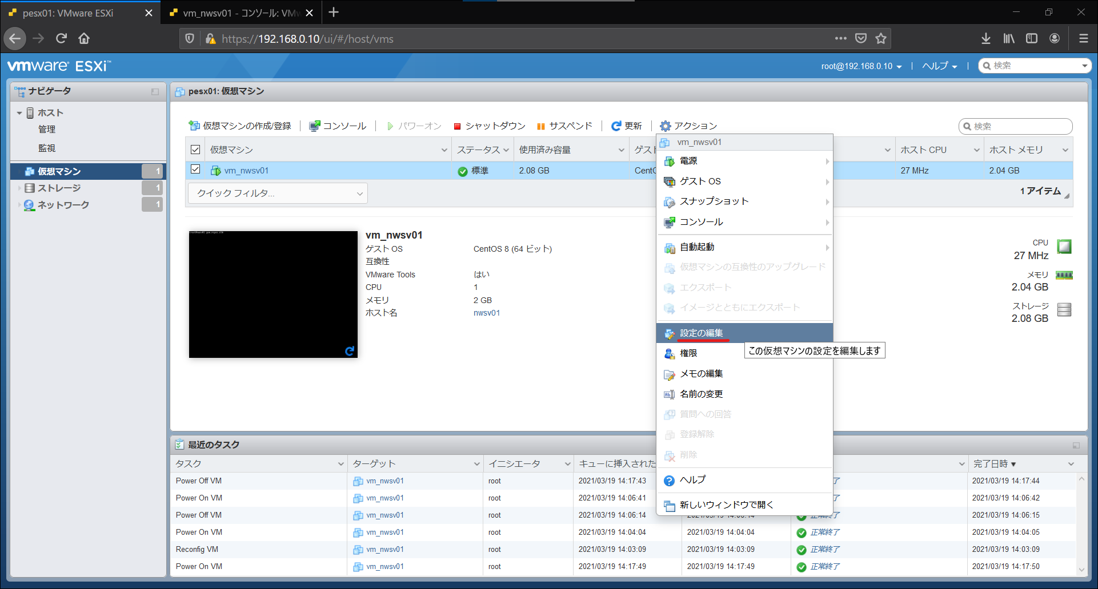
Task: Open the ホスト CPU column menu arrow
Action: point(977,150)
